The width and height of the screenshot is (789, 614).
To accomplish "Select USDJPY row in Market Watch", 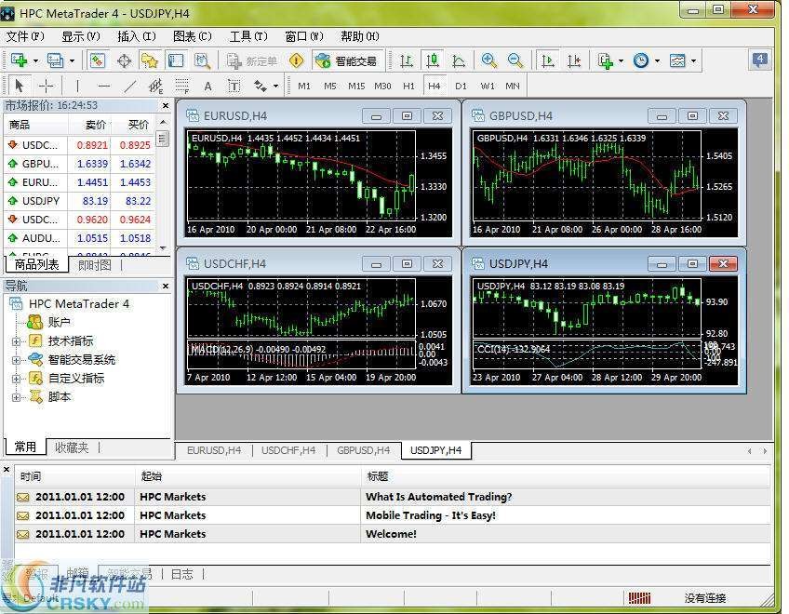I will click(x=79, y=201).
